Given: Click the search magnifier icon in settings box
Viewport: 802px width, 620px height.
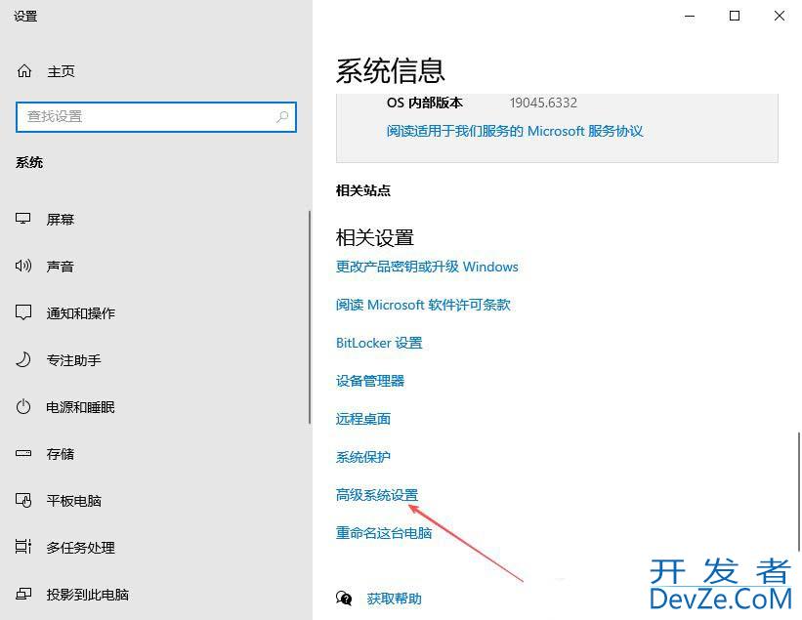Looking at the screenshot, I should [282, 117].
